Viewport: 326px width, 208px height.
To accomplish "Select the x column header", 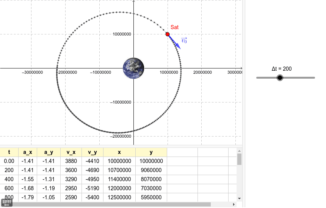I will coord(119,152).
